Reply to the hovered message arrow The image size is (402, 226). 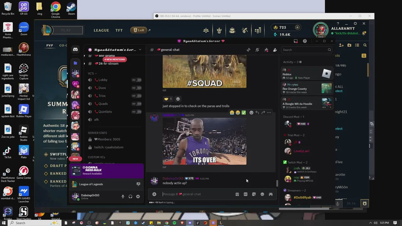coord(257,112)
